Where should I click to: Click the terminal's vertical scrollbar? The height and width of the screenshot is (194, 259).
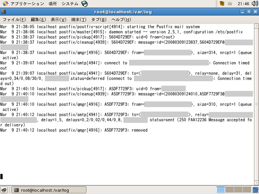[x=256, y=101]
